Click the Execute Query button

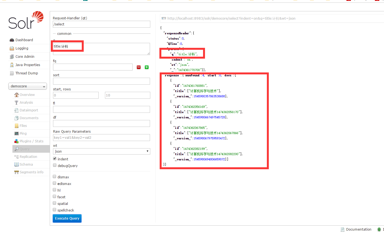(67, 218)
